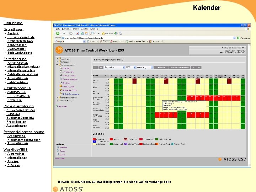Open the Google toolbar search dropdown
256x192 pixels.
[x=84, y=42]
